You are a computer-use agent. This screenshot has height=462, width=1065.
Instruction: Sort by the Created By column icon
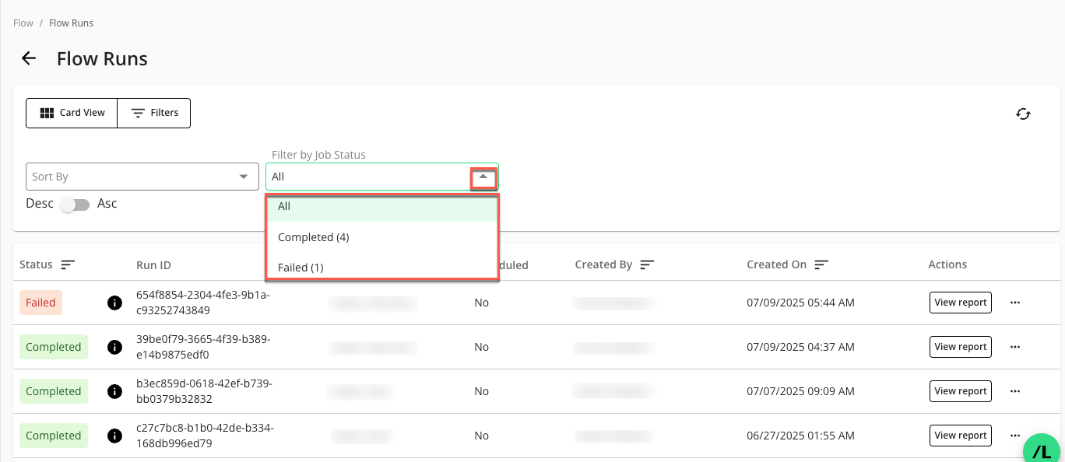647,264
